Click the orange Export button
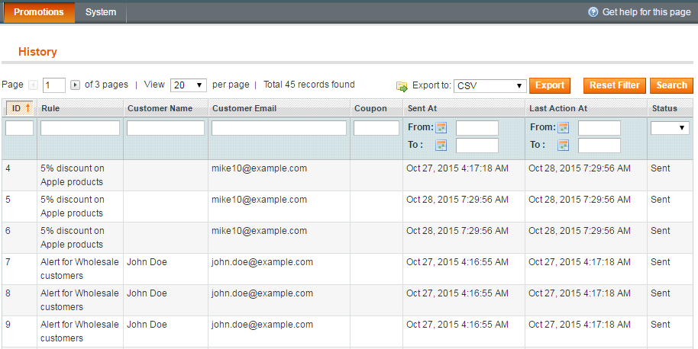 point(550,85)
